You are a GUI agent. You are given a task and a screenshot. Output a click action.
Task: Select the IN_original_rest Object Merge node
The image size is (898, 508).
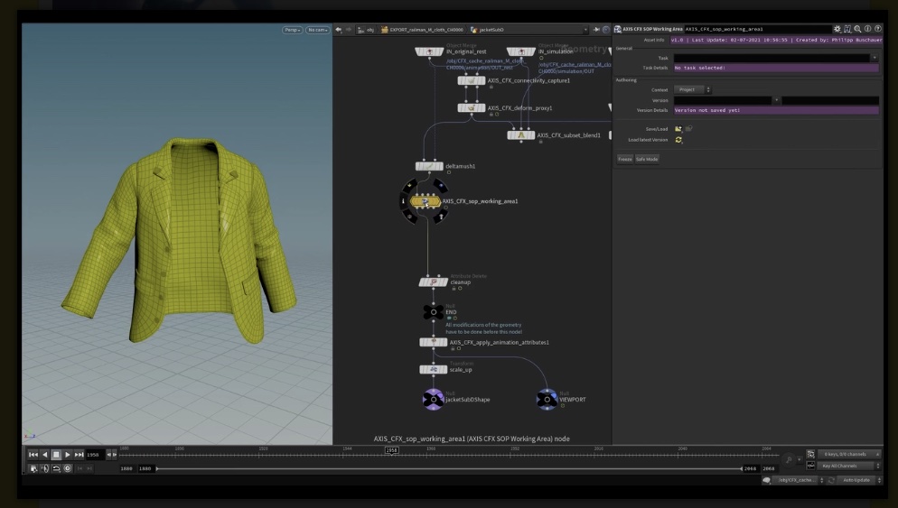coord(429,51)
